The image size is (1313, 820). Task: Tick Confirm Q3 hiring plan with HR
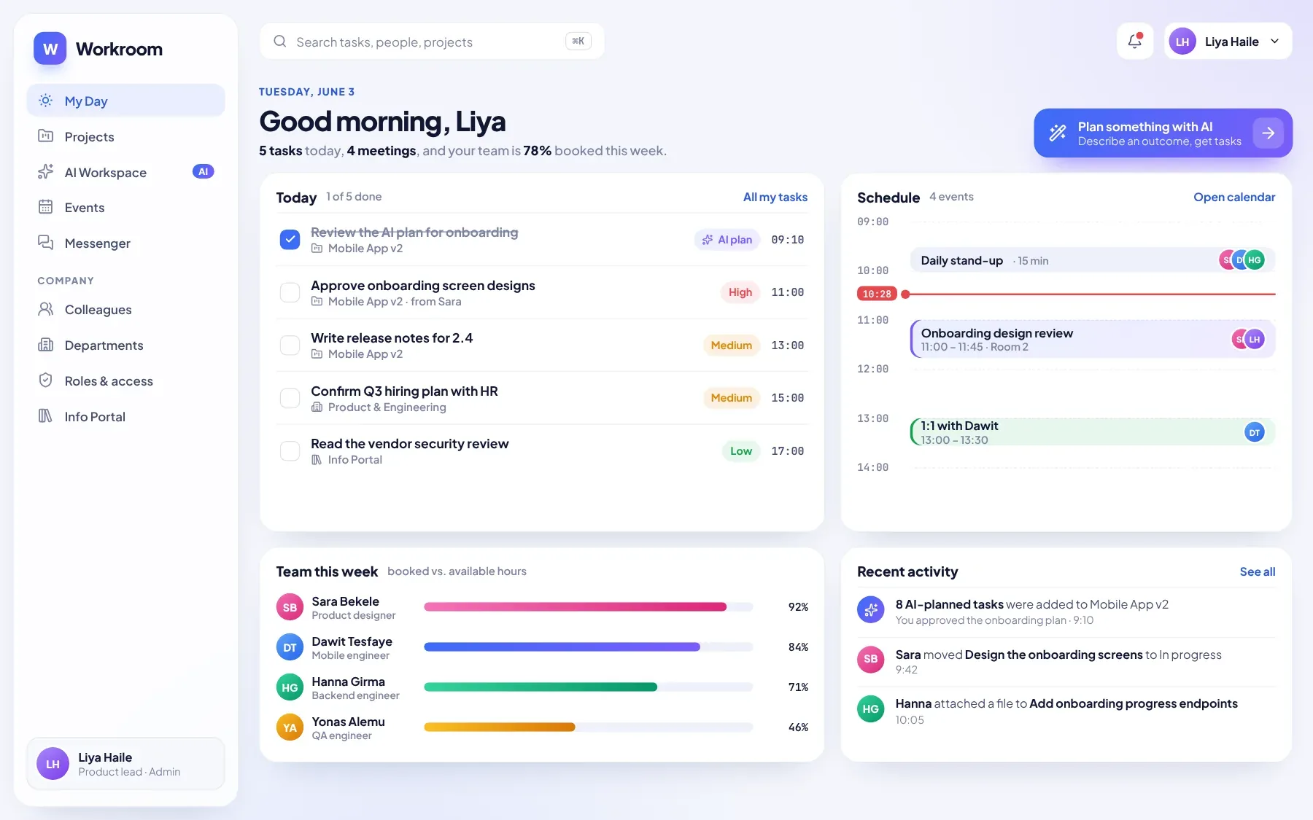tap(290, 398)
